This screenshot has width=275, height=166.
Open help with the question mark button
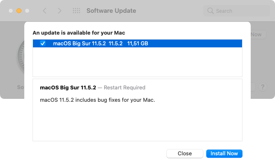263,87
